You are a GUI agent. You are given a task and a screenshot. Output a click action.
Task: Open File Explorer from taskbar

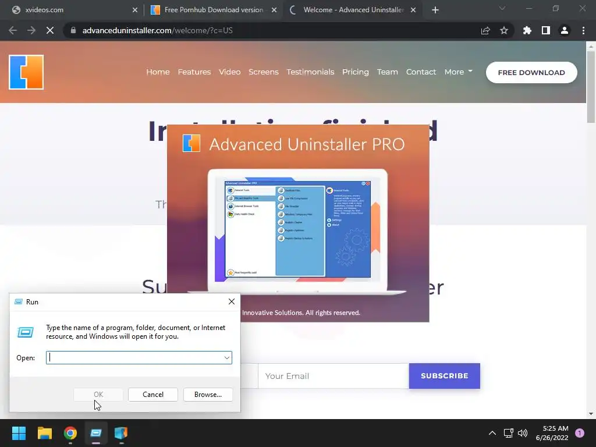pyautogui.click(x=44, y=433)
